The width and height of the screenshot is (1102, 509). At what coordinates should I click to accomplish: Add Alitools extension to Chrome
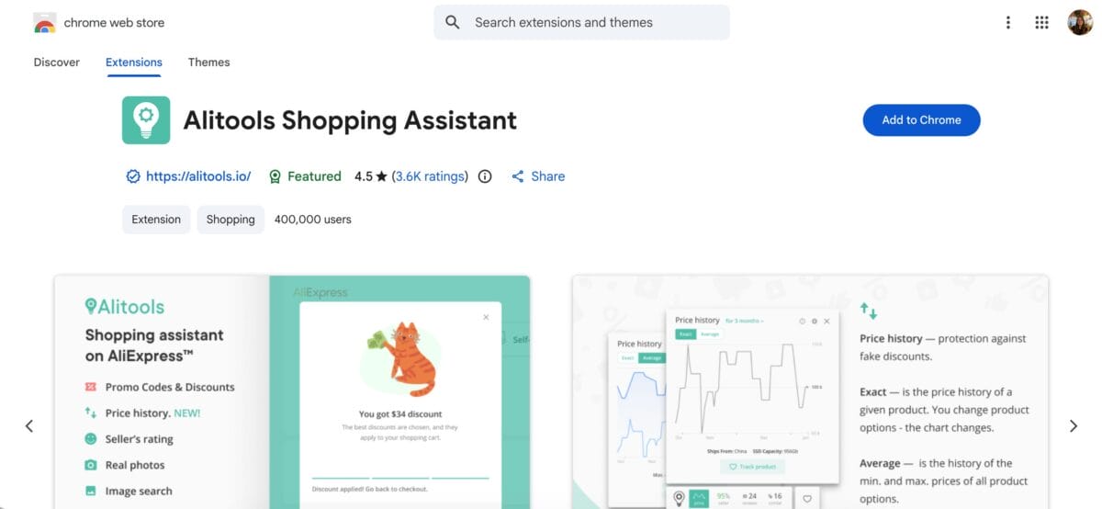(x=921, y=120)
